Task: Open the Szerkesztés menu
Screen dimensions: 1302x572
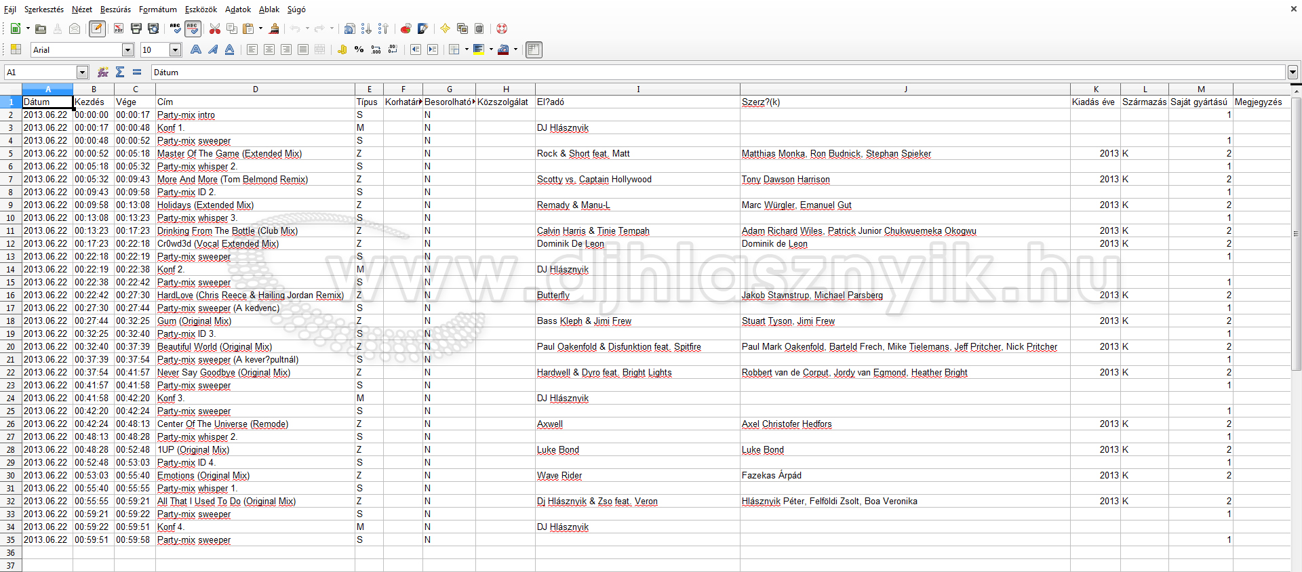Action: pos(44,9)
